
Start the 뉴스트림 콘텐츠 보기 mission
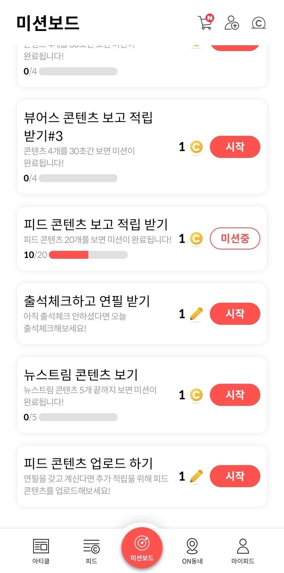tap(235, 395)
